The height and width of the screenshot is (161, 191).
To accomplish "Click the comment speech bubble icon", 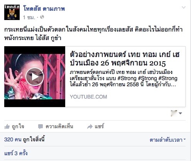I will point(41,127).
